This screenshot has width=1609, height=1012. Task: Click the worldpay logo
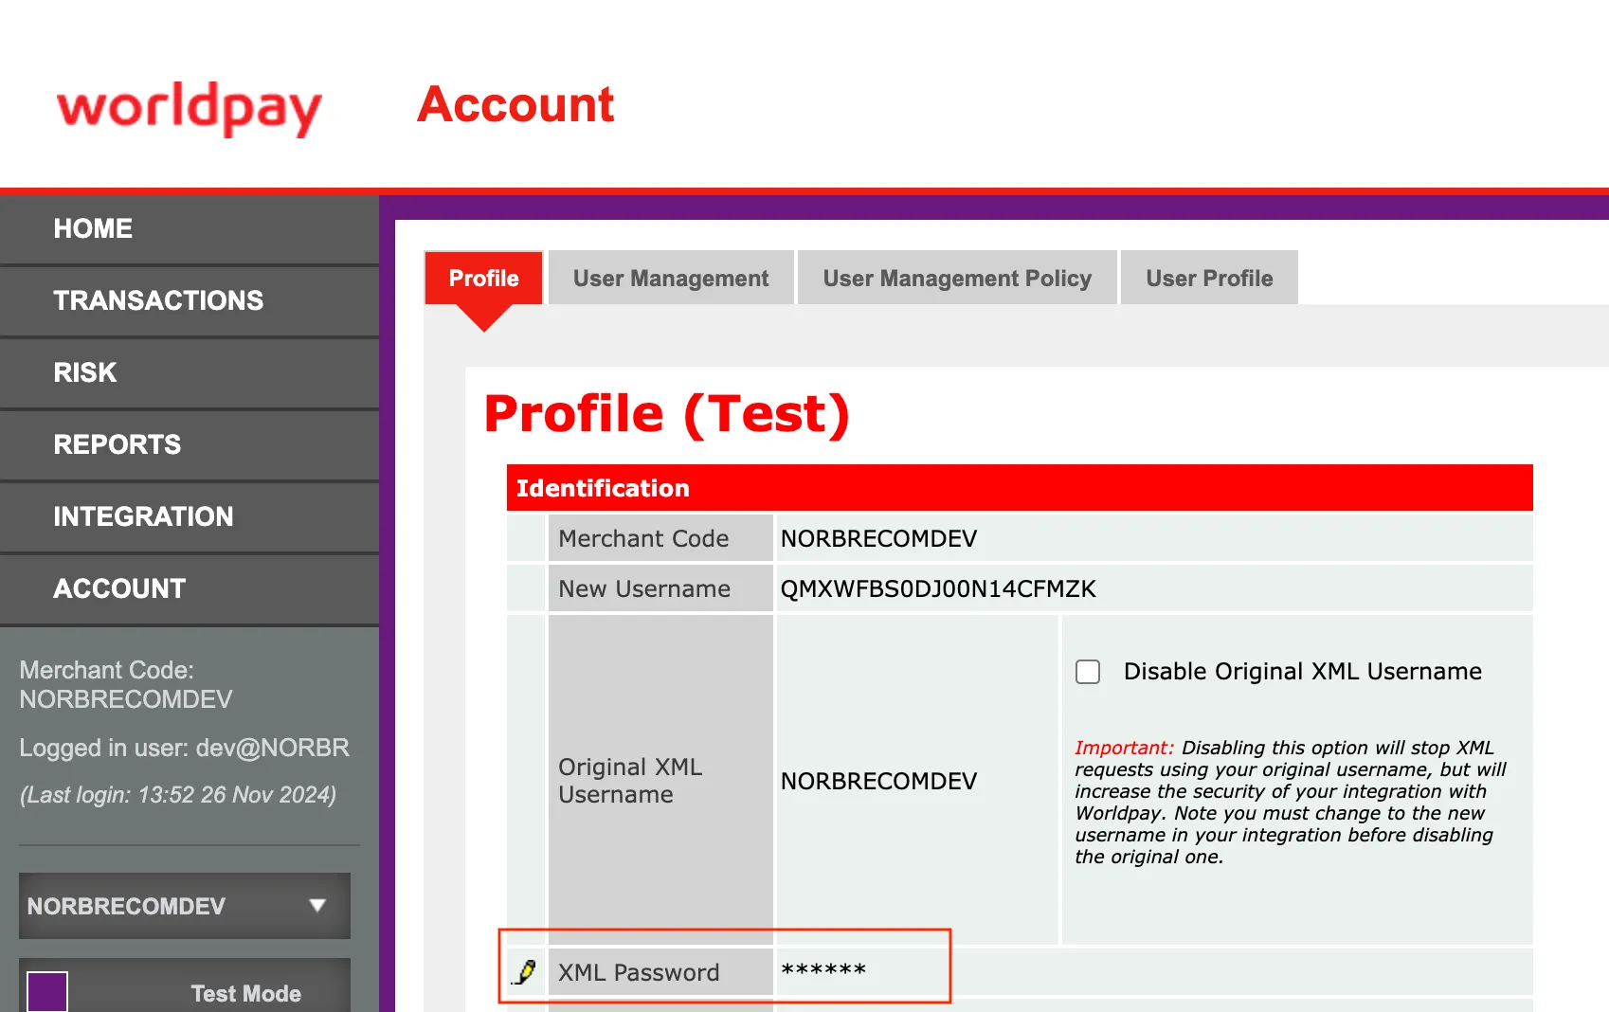click(x=190, y=108)
